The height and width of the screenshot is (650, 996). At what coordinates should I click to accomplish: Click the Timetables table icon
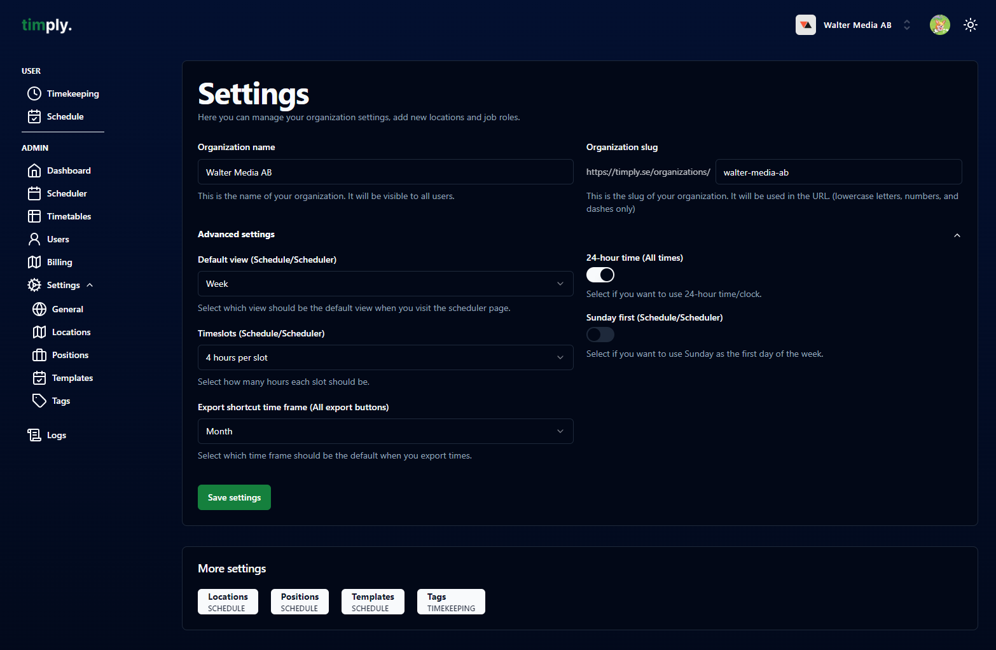(x=34, y=216)
